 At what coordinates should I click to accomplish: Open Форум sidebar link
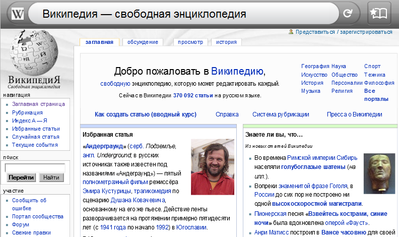click(21, 225)
